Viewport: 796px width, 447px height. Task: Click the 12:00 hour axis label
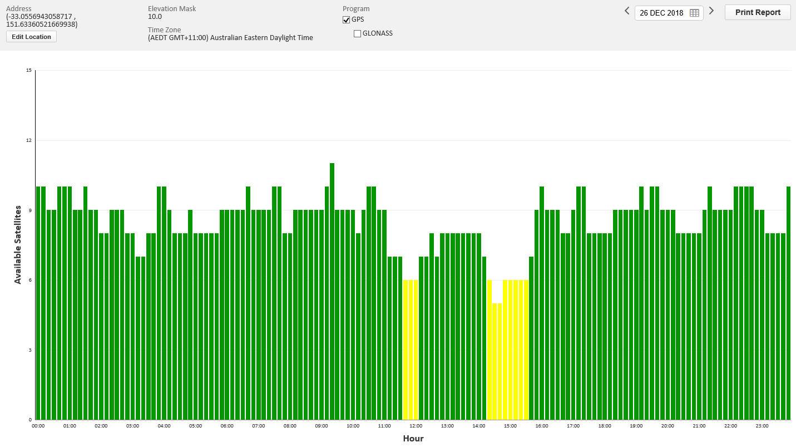click(x=416, y=426)
